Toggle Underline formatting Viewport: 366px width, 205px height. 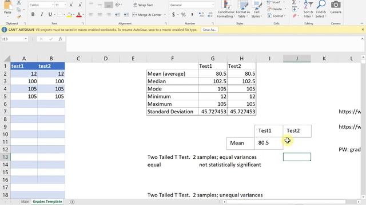[50, 14]
